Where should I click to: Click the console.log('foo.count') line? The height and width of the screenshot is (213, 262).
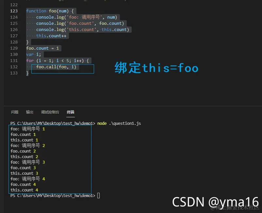tap(80, 24)
